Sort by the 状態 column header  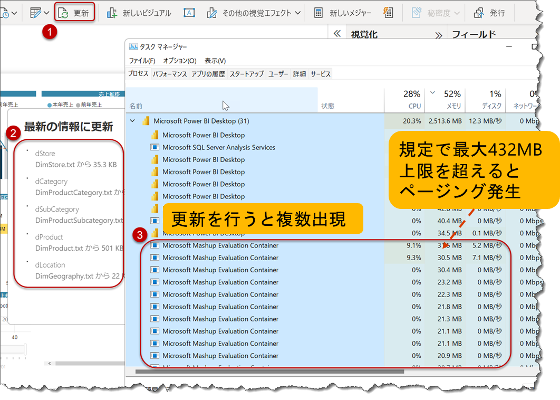(x=351, y=100)
